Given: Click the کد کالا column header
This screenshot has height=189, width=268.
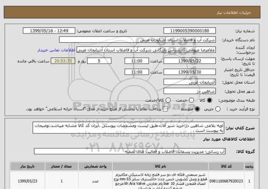Looking at the screenshot, I should (x=226, y=166).
